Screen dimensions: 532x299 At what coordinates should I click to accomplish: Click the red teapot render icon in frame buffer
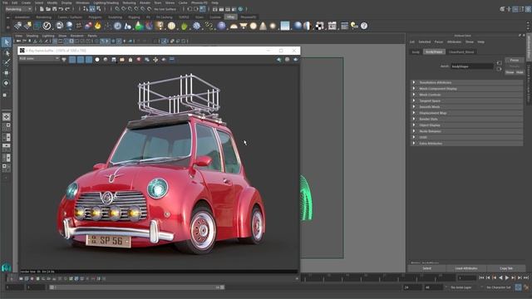[x=139, y=60]
